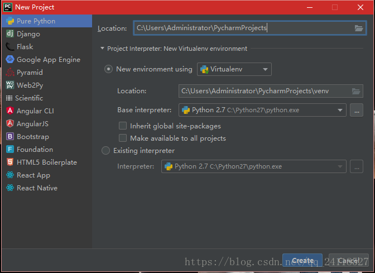
Task: Click the AngularJS shield icon
Action: coord(10,123)
